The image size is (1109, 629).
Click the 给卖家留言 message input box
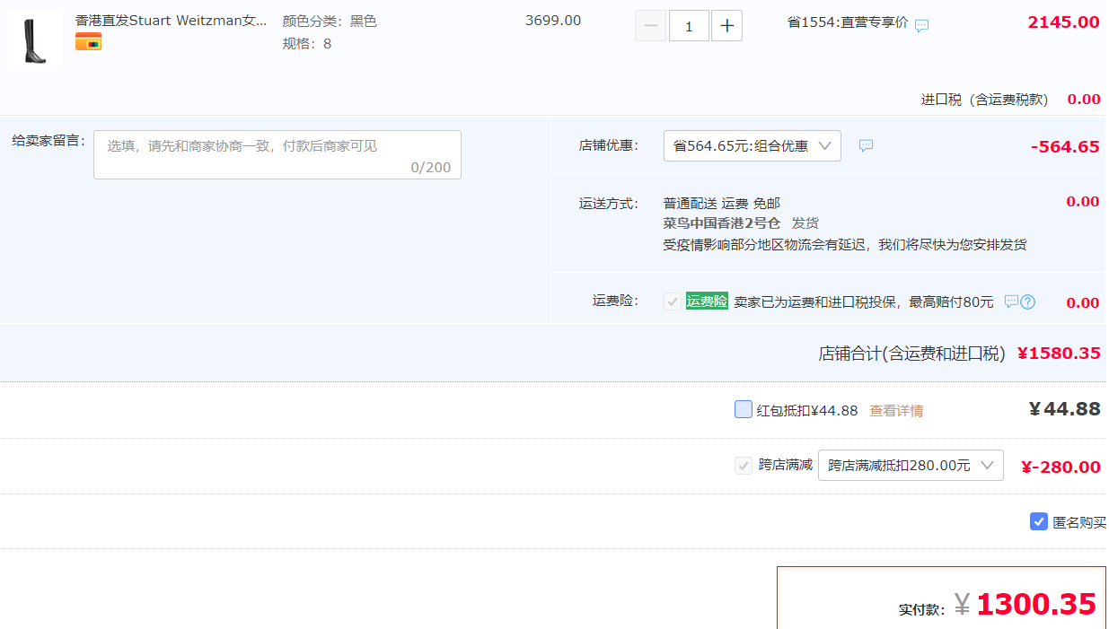(277, 154)
